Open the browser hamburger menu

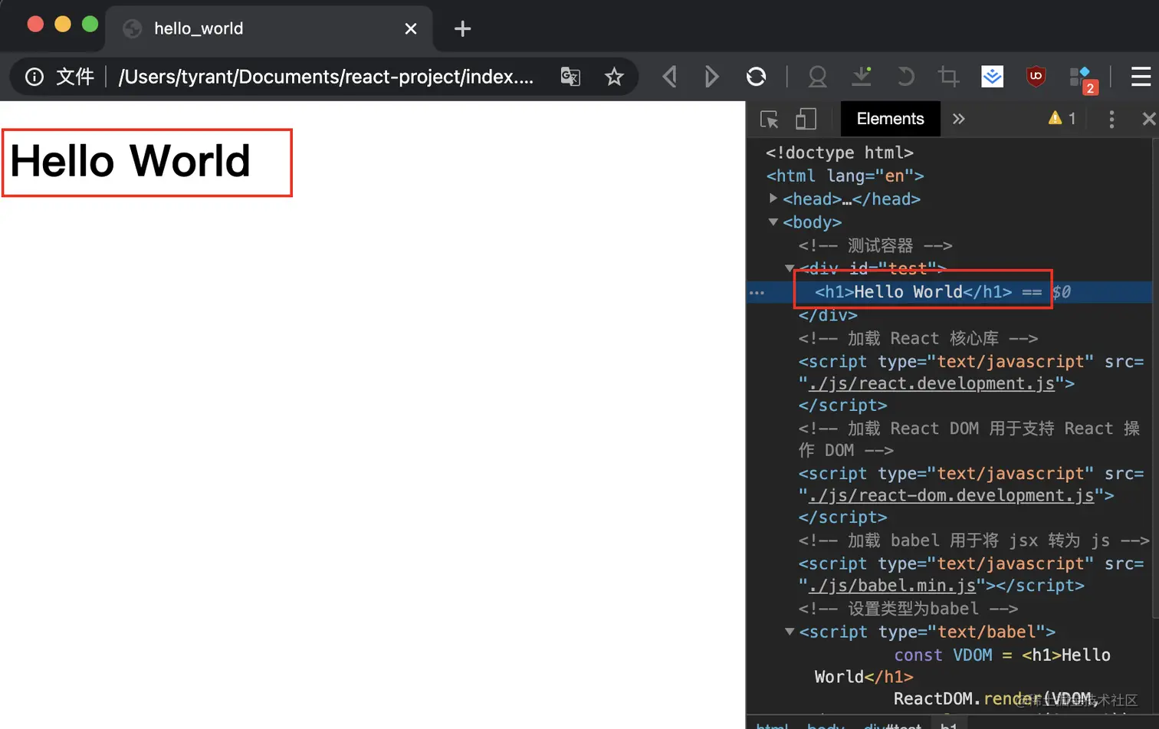(1141, 77)
